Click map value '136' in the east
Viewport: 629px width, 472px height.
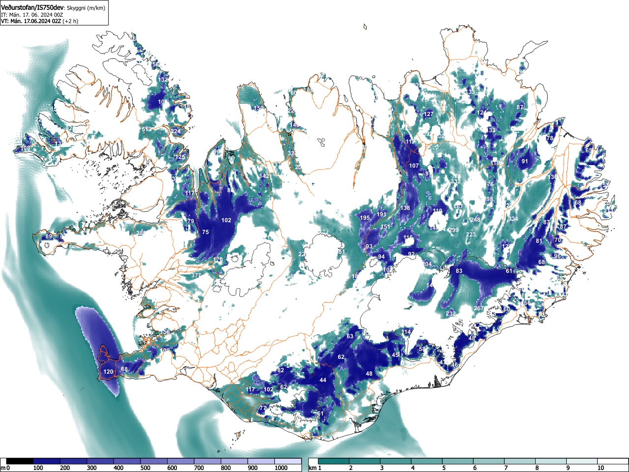[553, 177]
